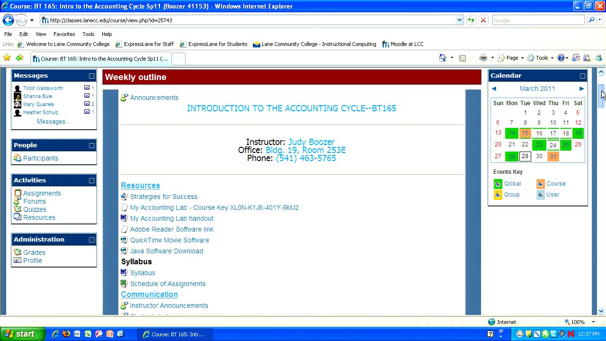Open the Favorites star icon
The height and width of the screenshot is (341, 606).
click(x=7, y=58)
